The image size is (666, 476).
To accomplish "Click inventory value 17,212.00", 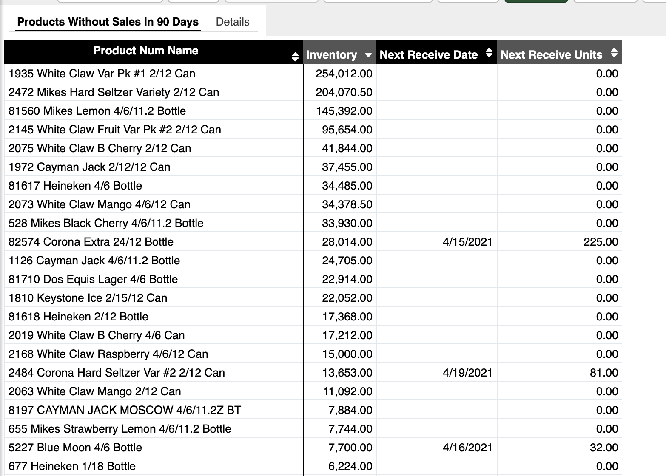I will pos(347,335).
